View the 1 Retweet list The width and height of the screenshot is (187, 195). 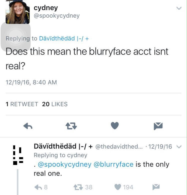[22, 104]
